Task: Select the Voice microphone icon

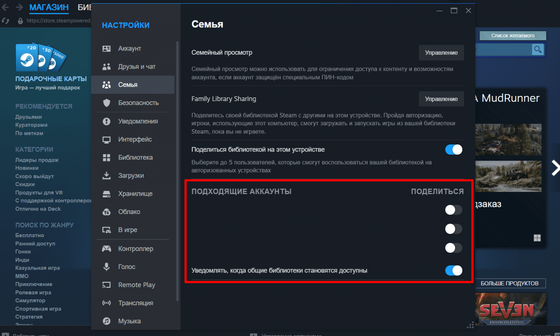Action: pyautogui.click(x=106, y=267)
